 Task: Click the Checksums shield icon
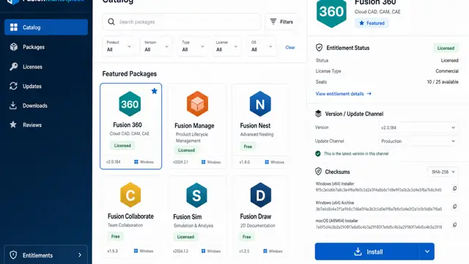pos(318,172)
